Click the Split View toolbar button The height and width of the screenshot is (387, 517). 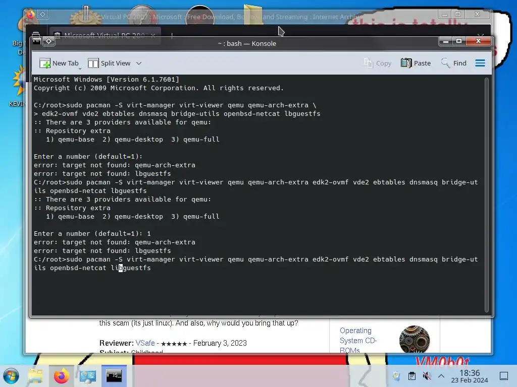(109, 63)
